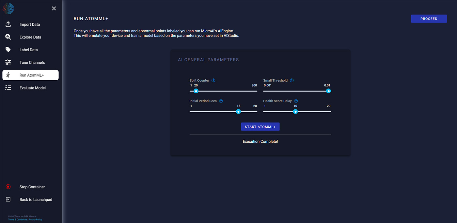Click the Back to Launchpad exit icon
The image size is (457, 223).
click(8, 199)
